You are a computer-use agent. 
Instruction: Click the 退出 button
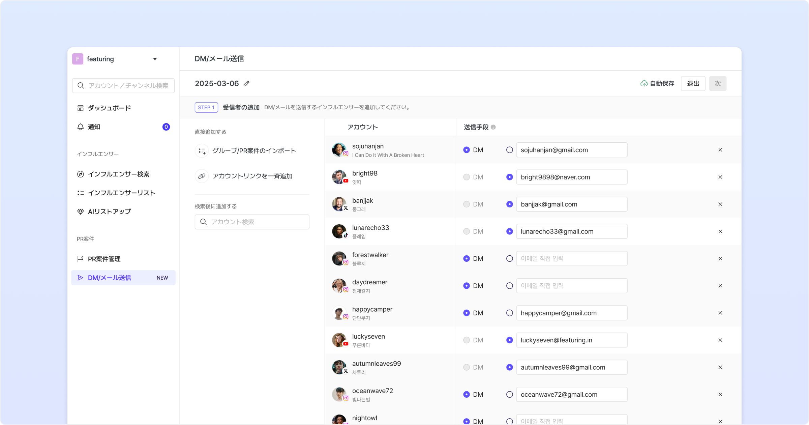click(693, 84)
